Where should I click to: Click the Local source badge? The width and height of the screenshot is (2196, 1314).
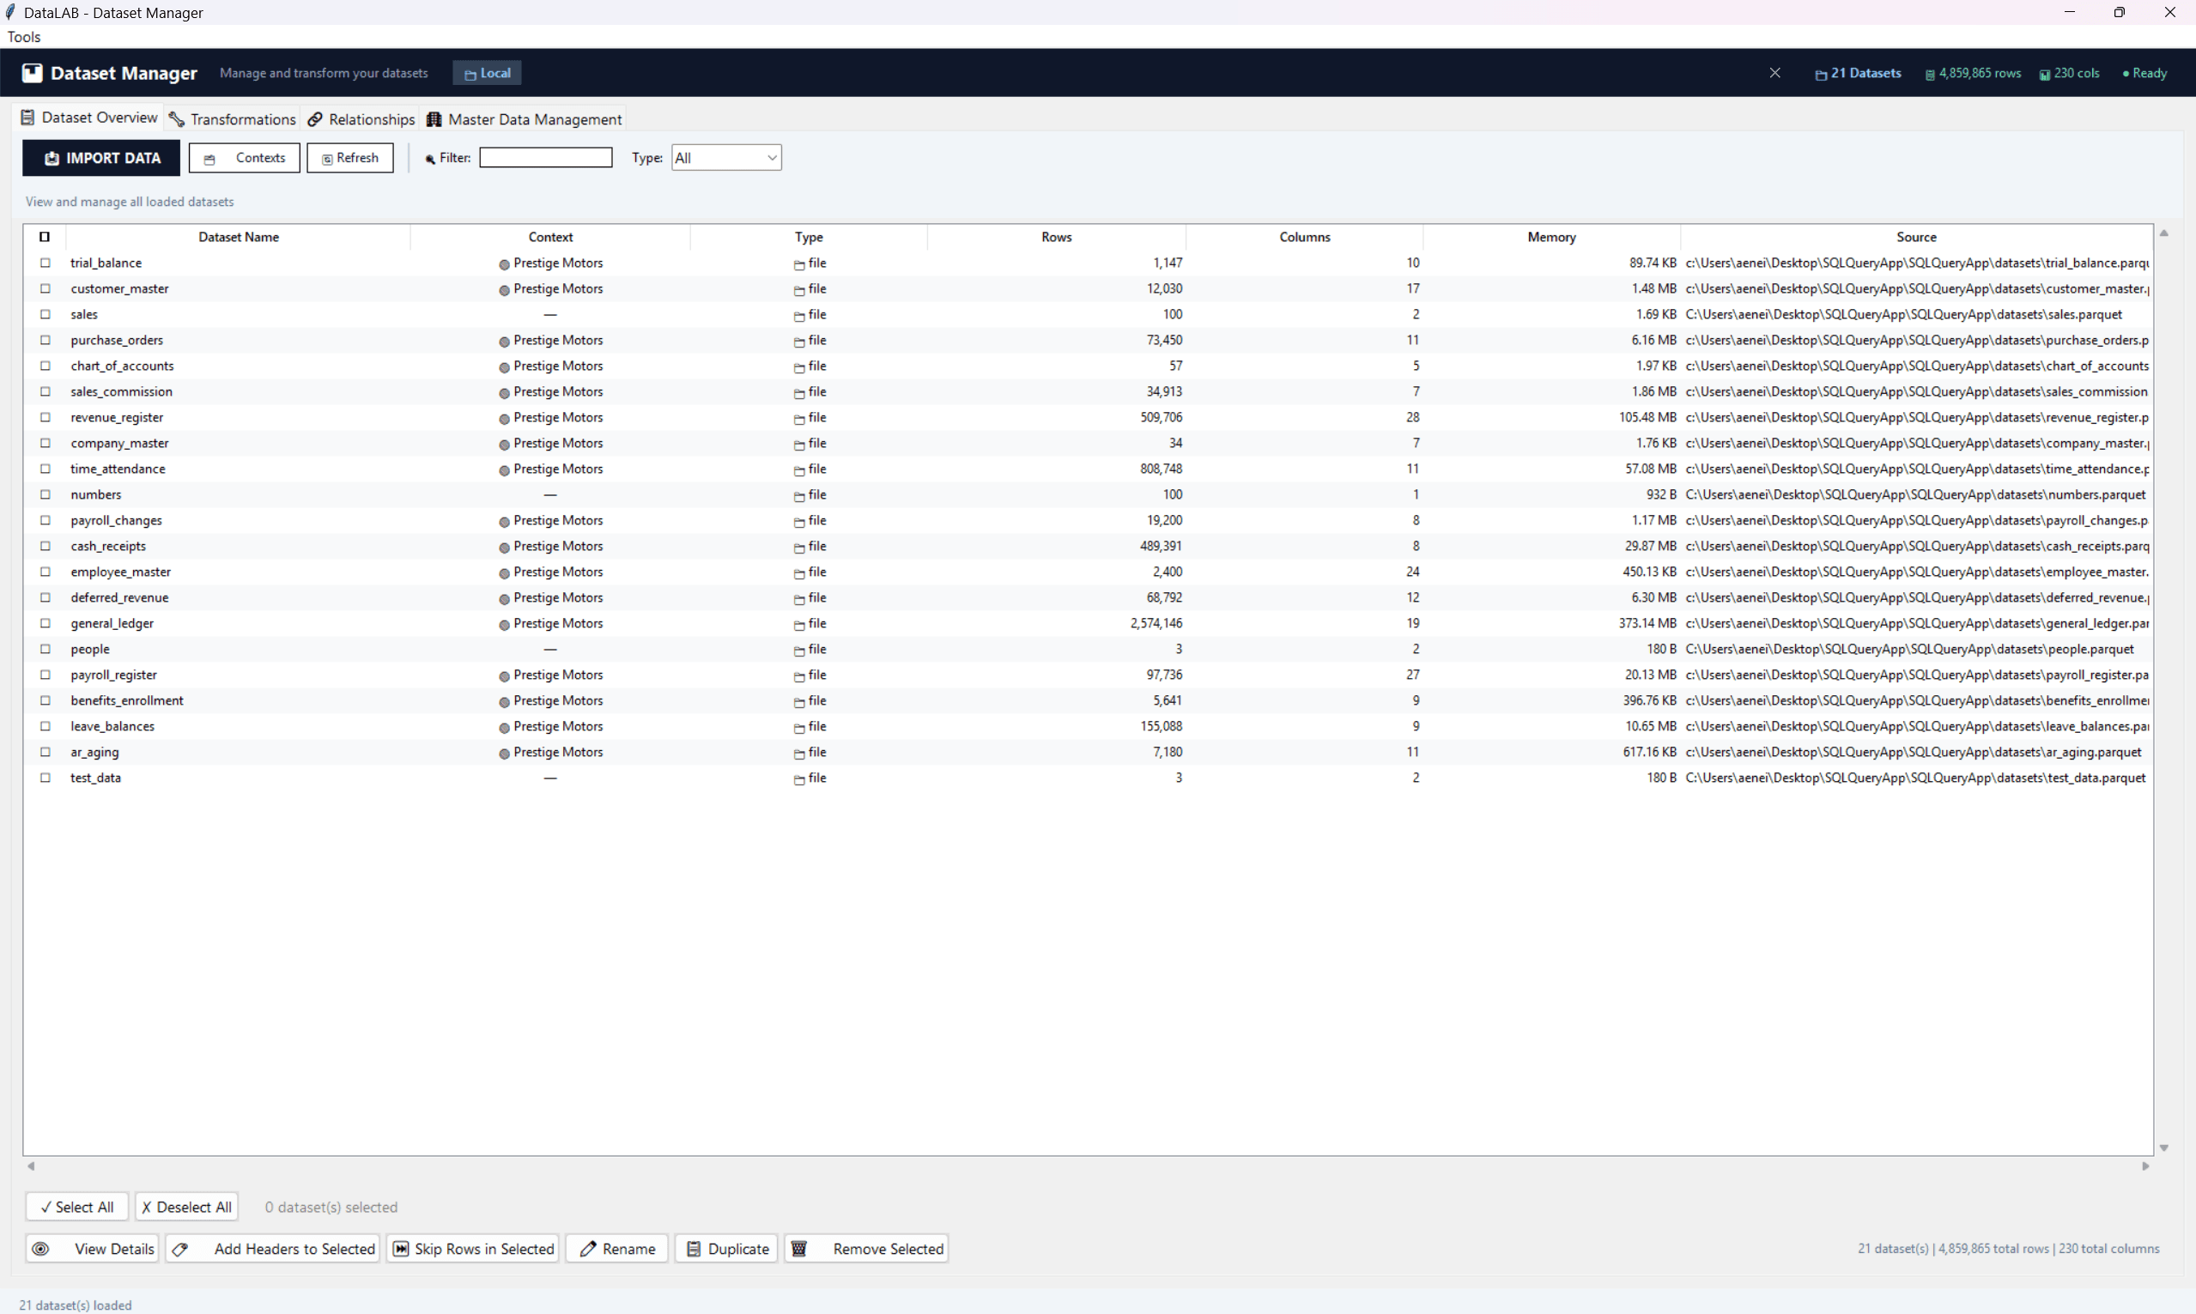tap(486, 73)
